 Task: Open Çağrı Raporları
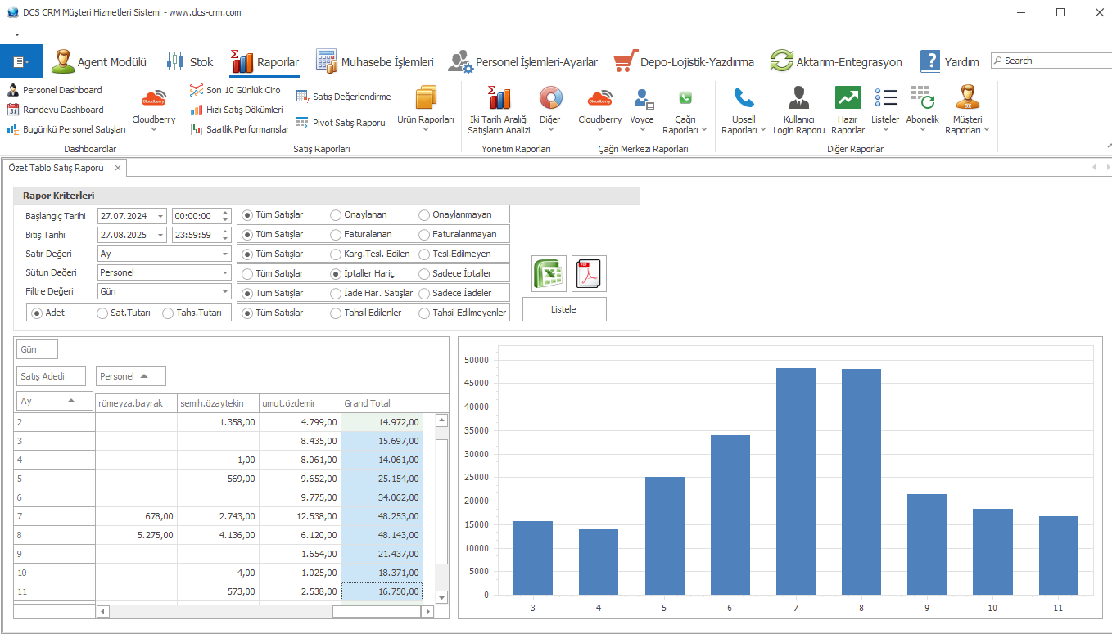click(685, 110)
